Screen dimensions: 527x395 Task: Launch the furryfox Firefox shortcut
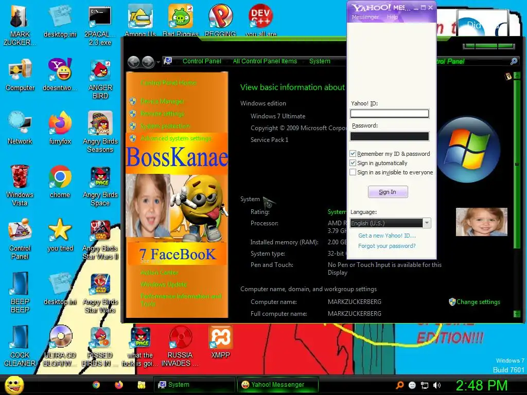(60, 128)
